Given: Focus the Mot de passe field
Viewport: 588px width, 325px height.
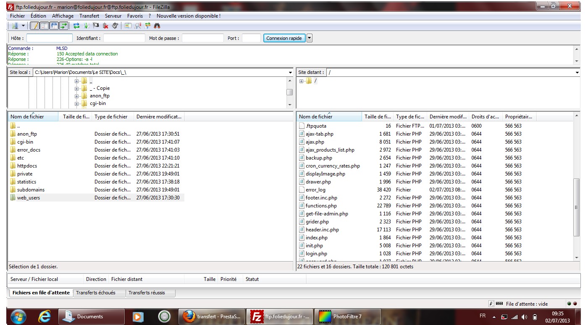Looking at the screenshot, I should coord(203,38).
